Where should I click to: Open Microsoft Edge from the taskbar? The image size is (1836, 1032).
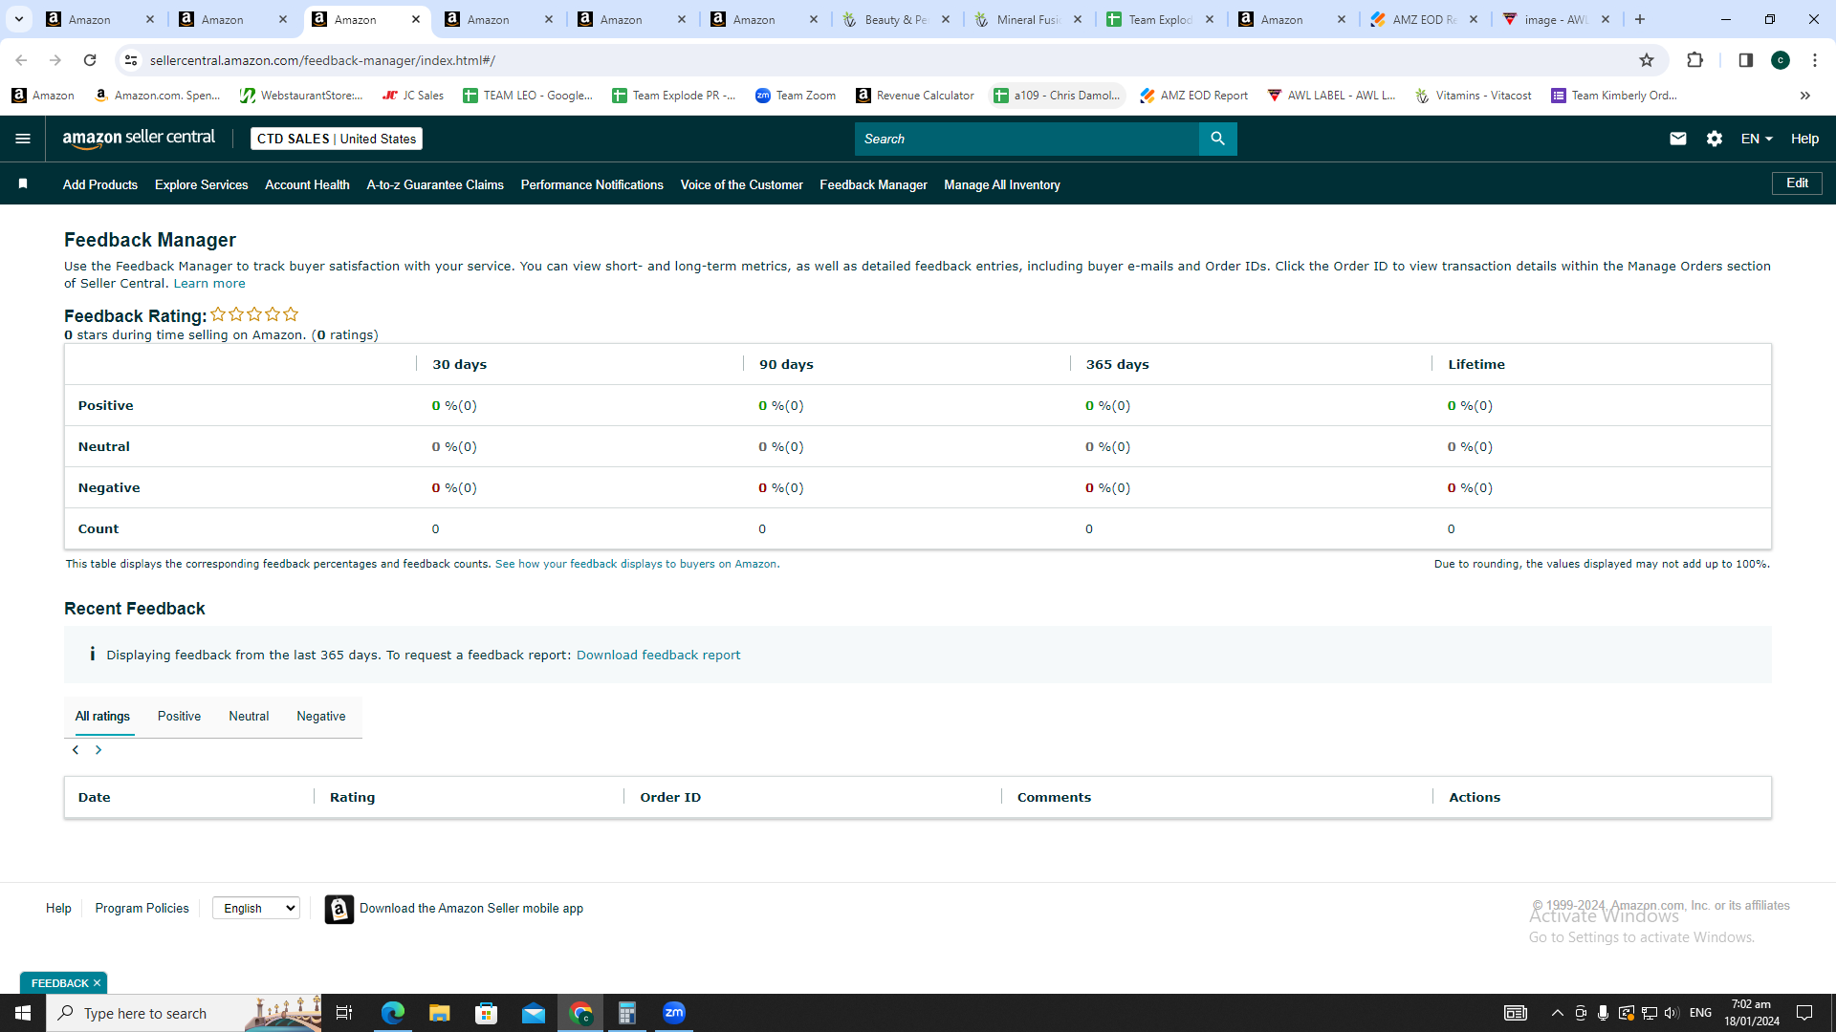click(x=392, y=1013)
